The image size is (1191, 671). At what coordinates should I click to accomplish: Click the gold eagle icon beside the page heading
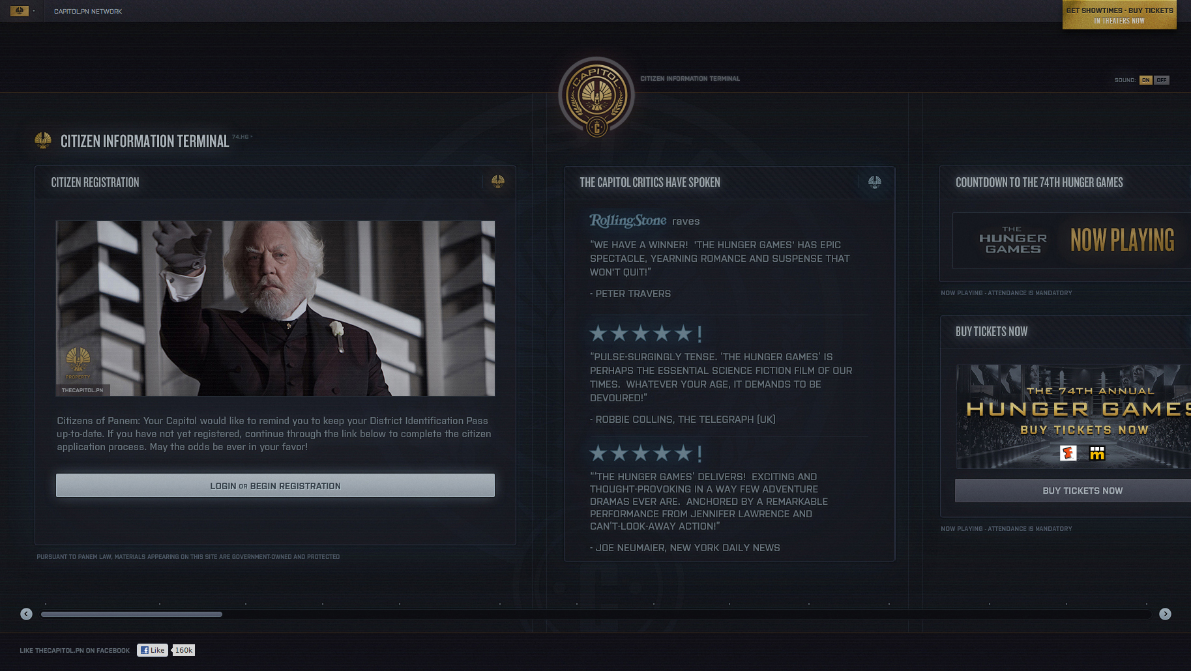[x=43, y=141]
